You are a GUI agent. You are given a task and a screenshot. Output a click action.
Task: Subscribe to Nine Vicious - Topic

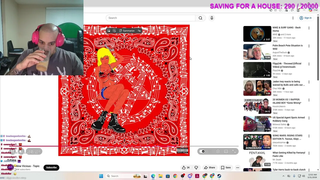[51, 168]
